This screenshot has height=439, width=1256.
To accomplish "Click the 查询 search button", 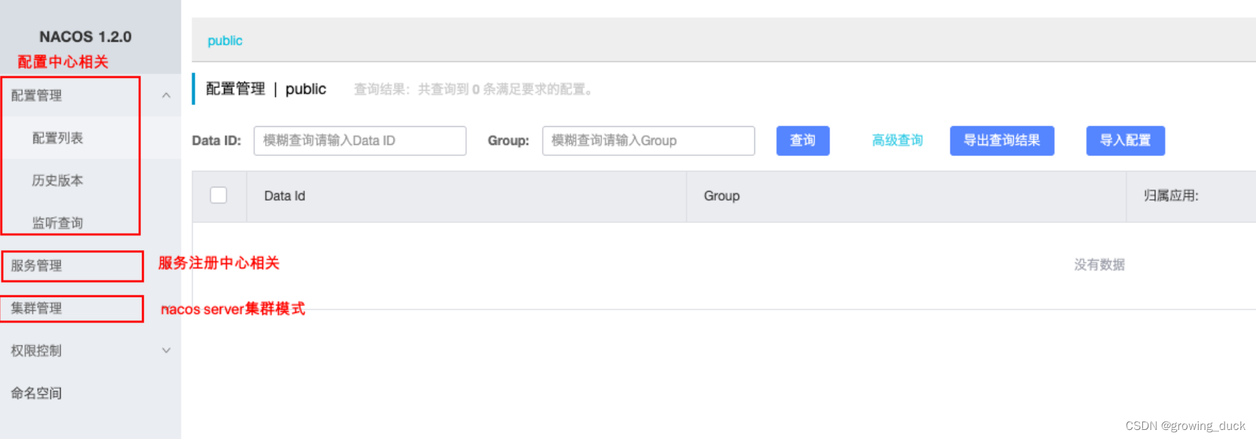I will pyautogui.click(x=803, y=141).
